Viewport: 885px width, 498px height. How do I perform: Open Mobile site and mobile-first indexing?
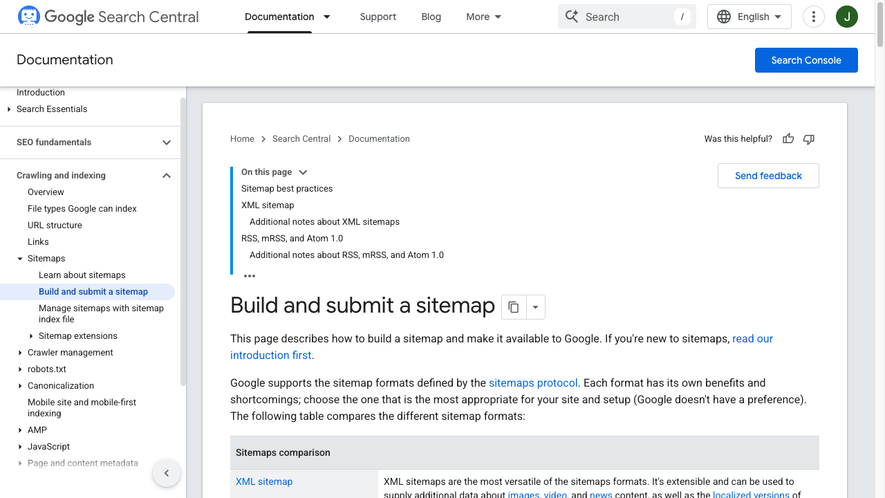(x=82, y=408)
